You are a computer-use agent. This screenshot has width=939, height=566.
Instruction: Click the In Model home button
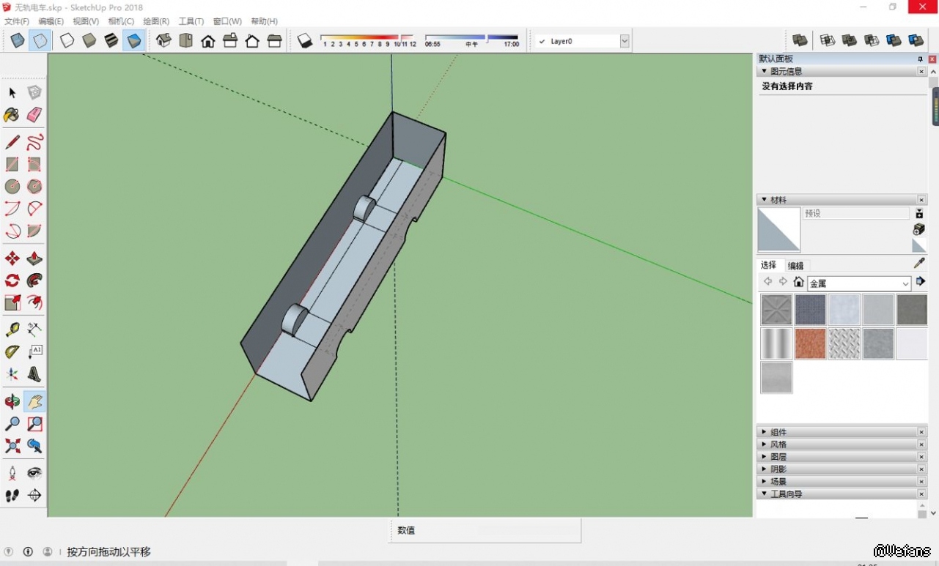[798, 283]
